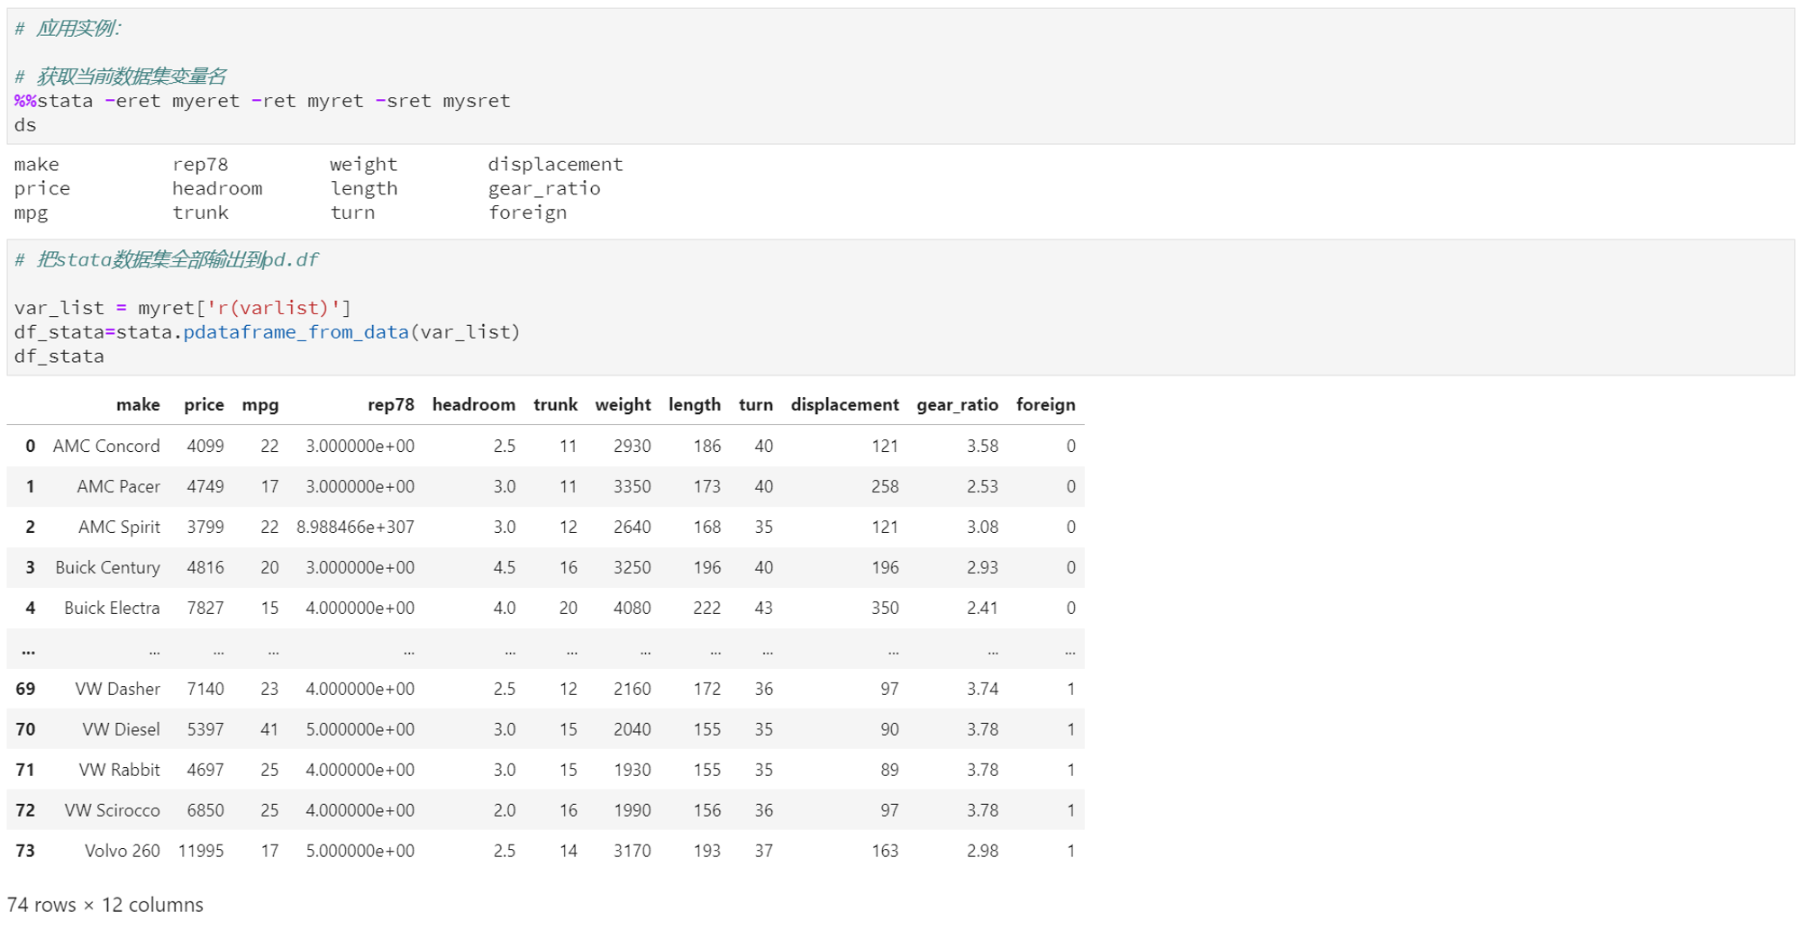Image resolution: width=1802 pixels, height=930 pixels.
Task: Click gear_ratio value 2.98 in Volvo row
Action: [982, 852]
